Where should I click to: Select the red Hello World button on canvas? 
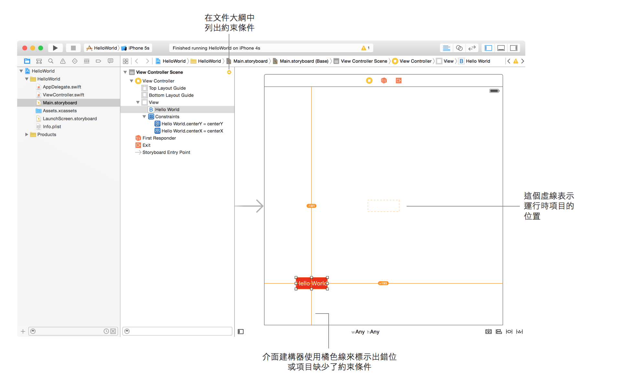312,283
